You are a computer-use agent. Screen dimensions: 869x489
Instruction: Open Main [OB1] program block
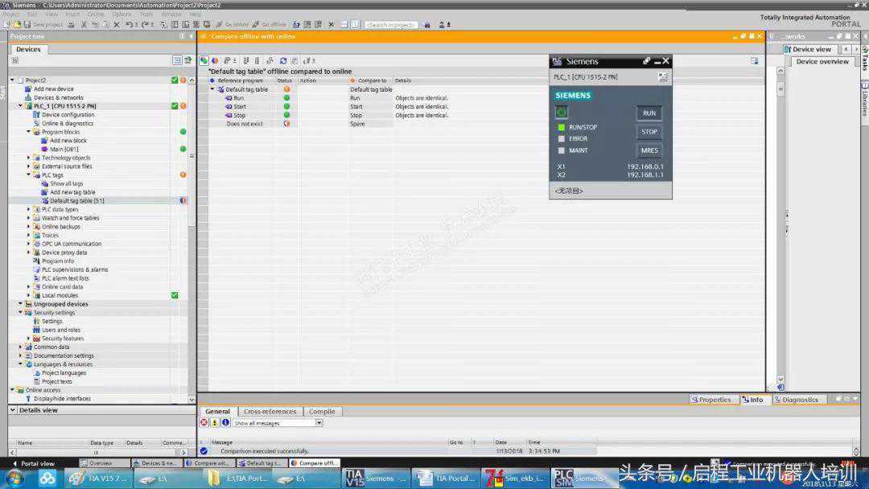point(64,149)
